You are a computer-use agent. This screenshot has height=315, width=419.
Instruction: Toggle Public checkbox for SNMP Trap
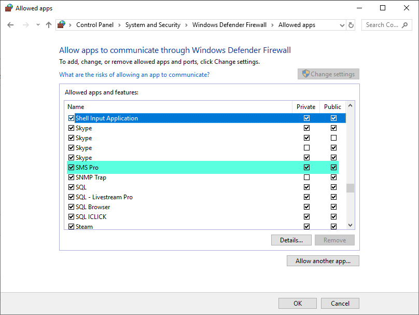333,177
